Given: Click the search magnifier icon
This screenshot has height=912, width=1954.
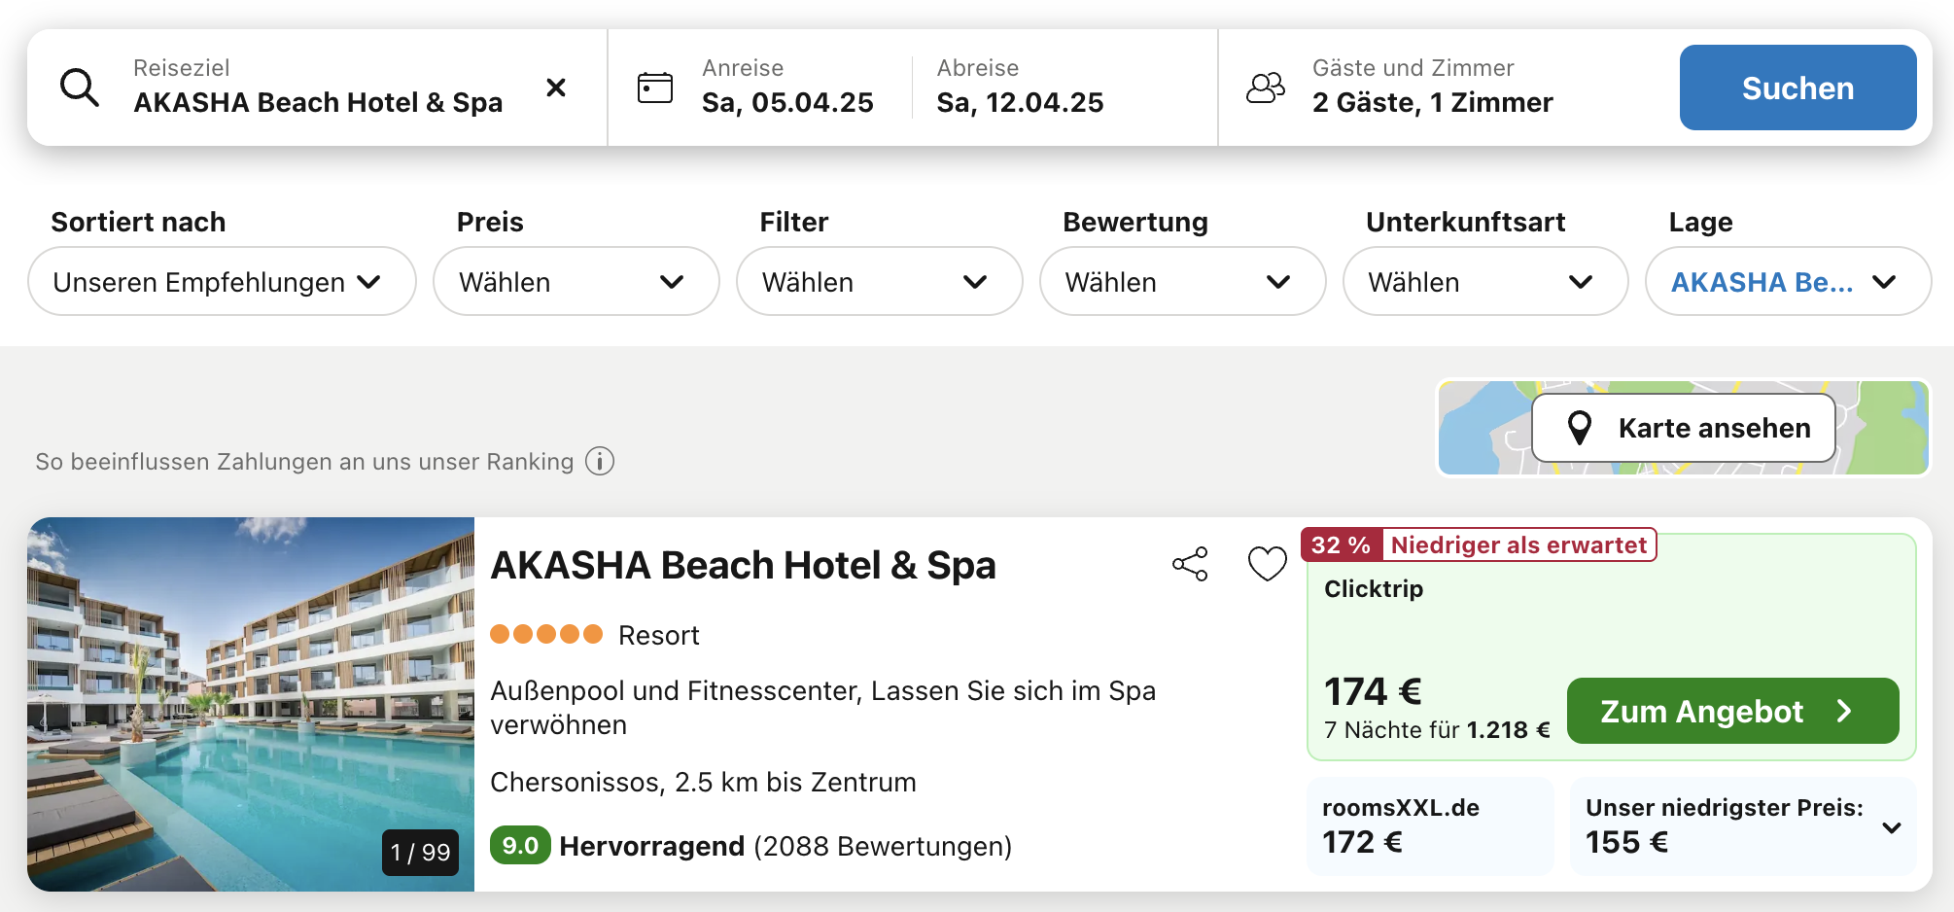Looking at the screenshot, I should [x=79, y=88].
